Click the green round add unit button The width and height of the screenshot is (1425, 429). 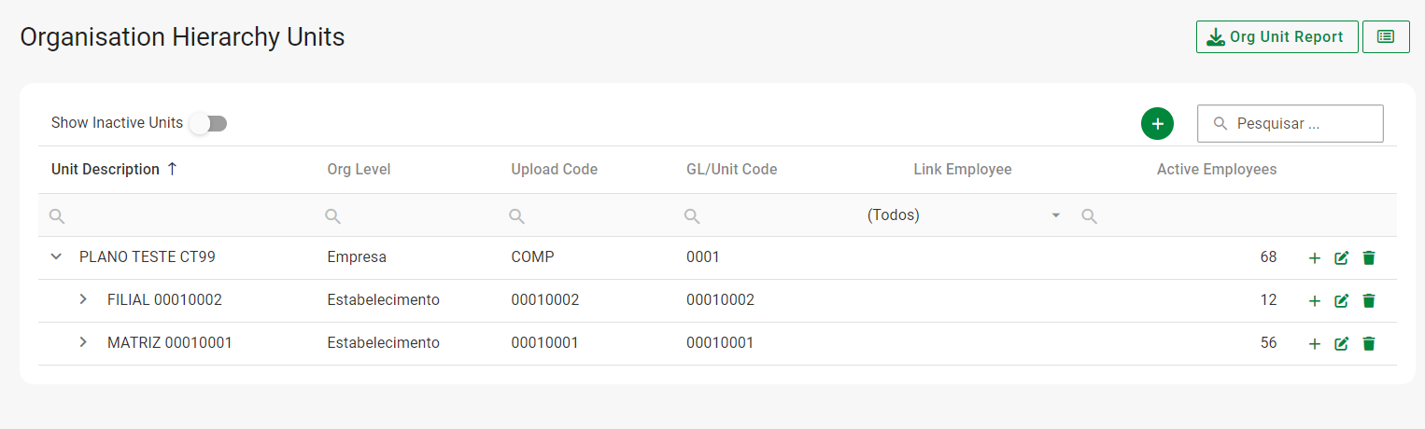(1157, 123)
